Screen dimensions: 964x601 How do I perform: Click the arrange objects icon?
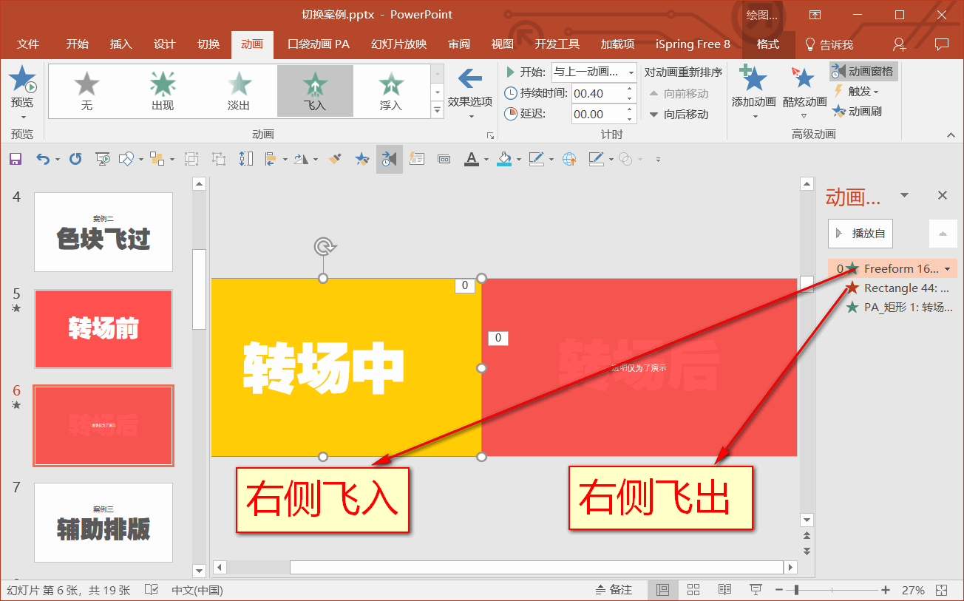click(157, 159)
